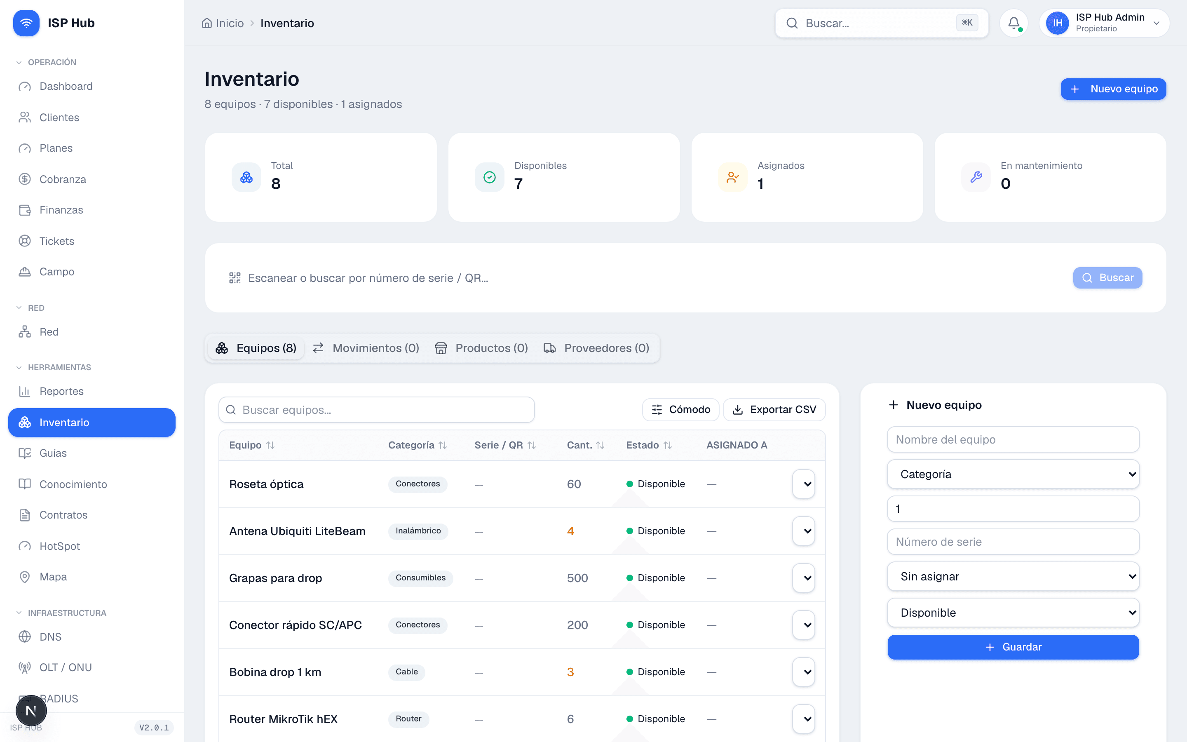Sort table by Serie / QR column
This screenshot has height=742, width=1187.
[505, 445]
